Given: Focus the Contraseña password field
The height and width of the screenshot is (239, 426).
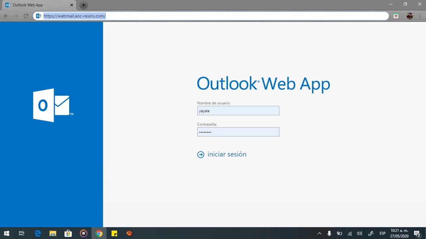Looking at the screenshot, I should [238, 132].
